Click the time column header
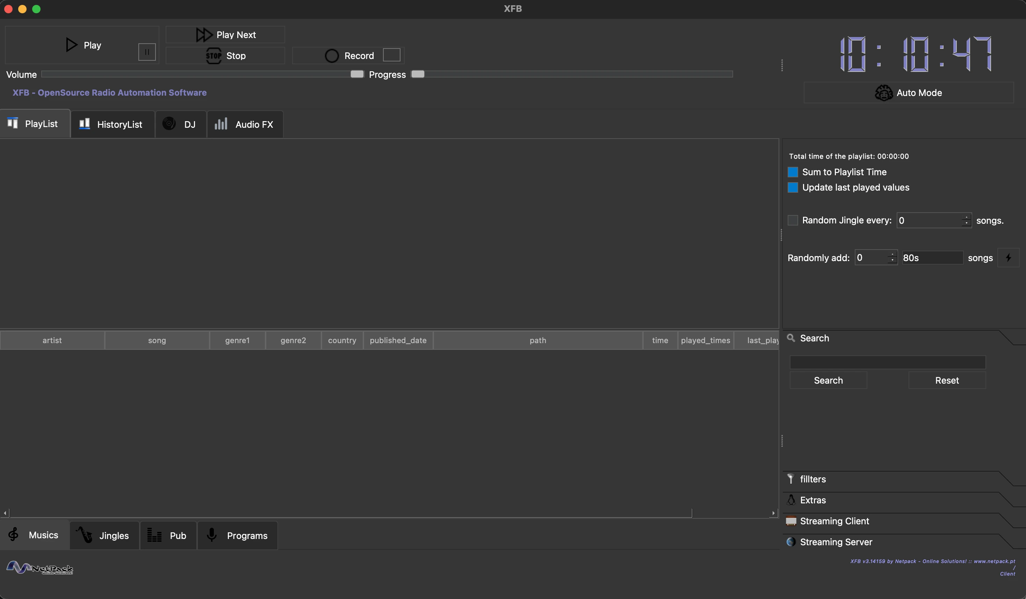 tap(660, 340)
